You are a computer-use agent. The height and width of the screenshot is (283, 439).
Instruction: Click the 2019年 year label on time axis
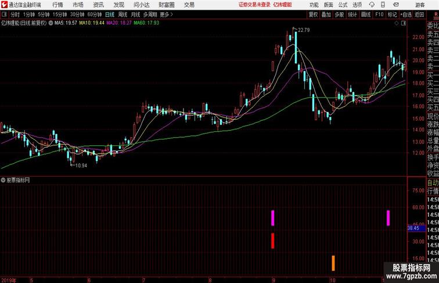(x=9, y=280)
